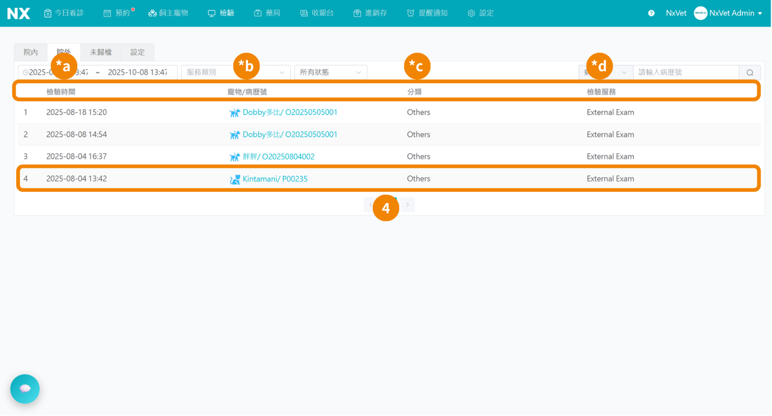Image resolution: width=772 pixels, height=416 pixels.
Task: Click the 收銀台 cashier icon
Action: click(x=303, y=13)
